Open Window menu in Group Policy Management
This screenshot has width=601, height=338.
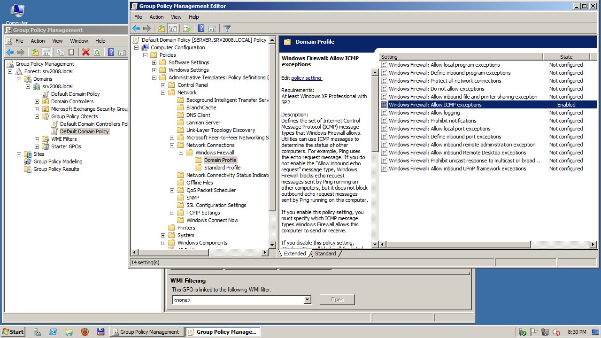click(79, 41)
